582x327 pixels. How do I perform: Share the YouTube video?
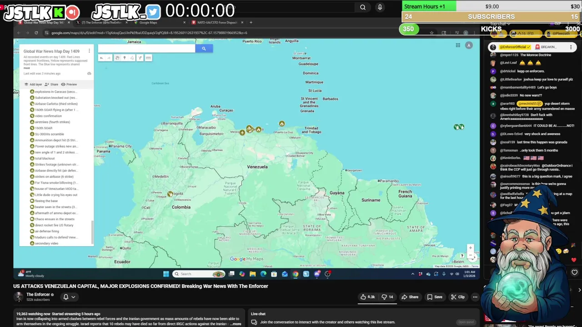tap(410, 297)
